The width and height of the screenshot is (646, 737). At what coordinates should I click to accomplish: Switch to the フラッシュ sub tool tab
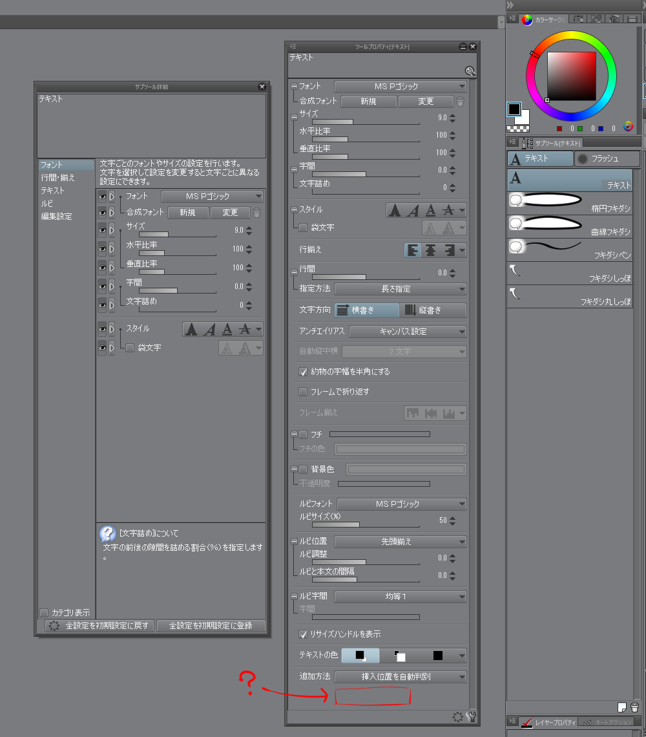[x=607, y=158]
